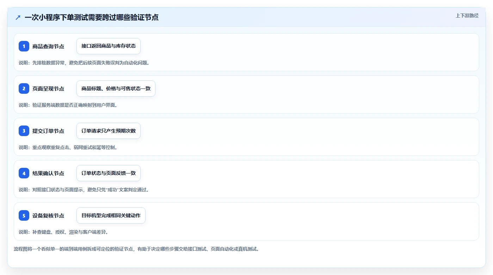
Task: Click the arrow icon beside the flowchart title
Action: pyautogui.click(x=18, y=18)
